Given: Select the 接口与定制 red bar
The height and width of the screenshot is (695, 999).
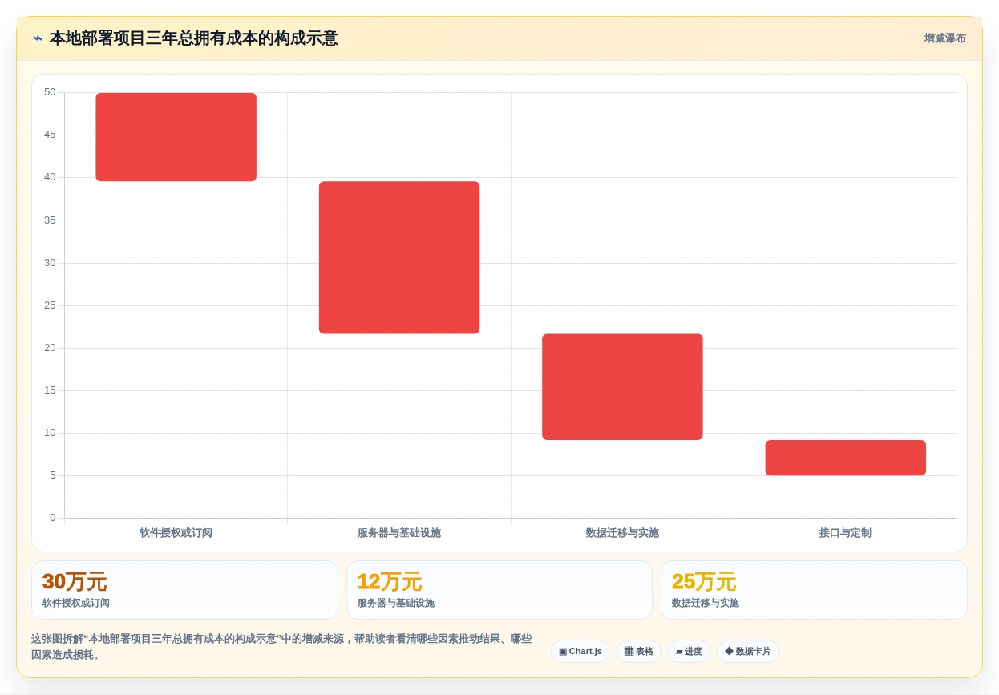Looking at the screenshot, I should click(846, 458).
